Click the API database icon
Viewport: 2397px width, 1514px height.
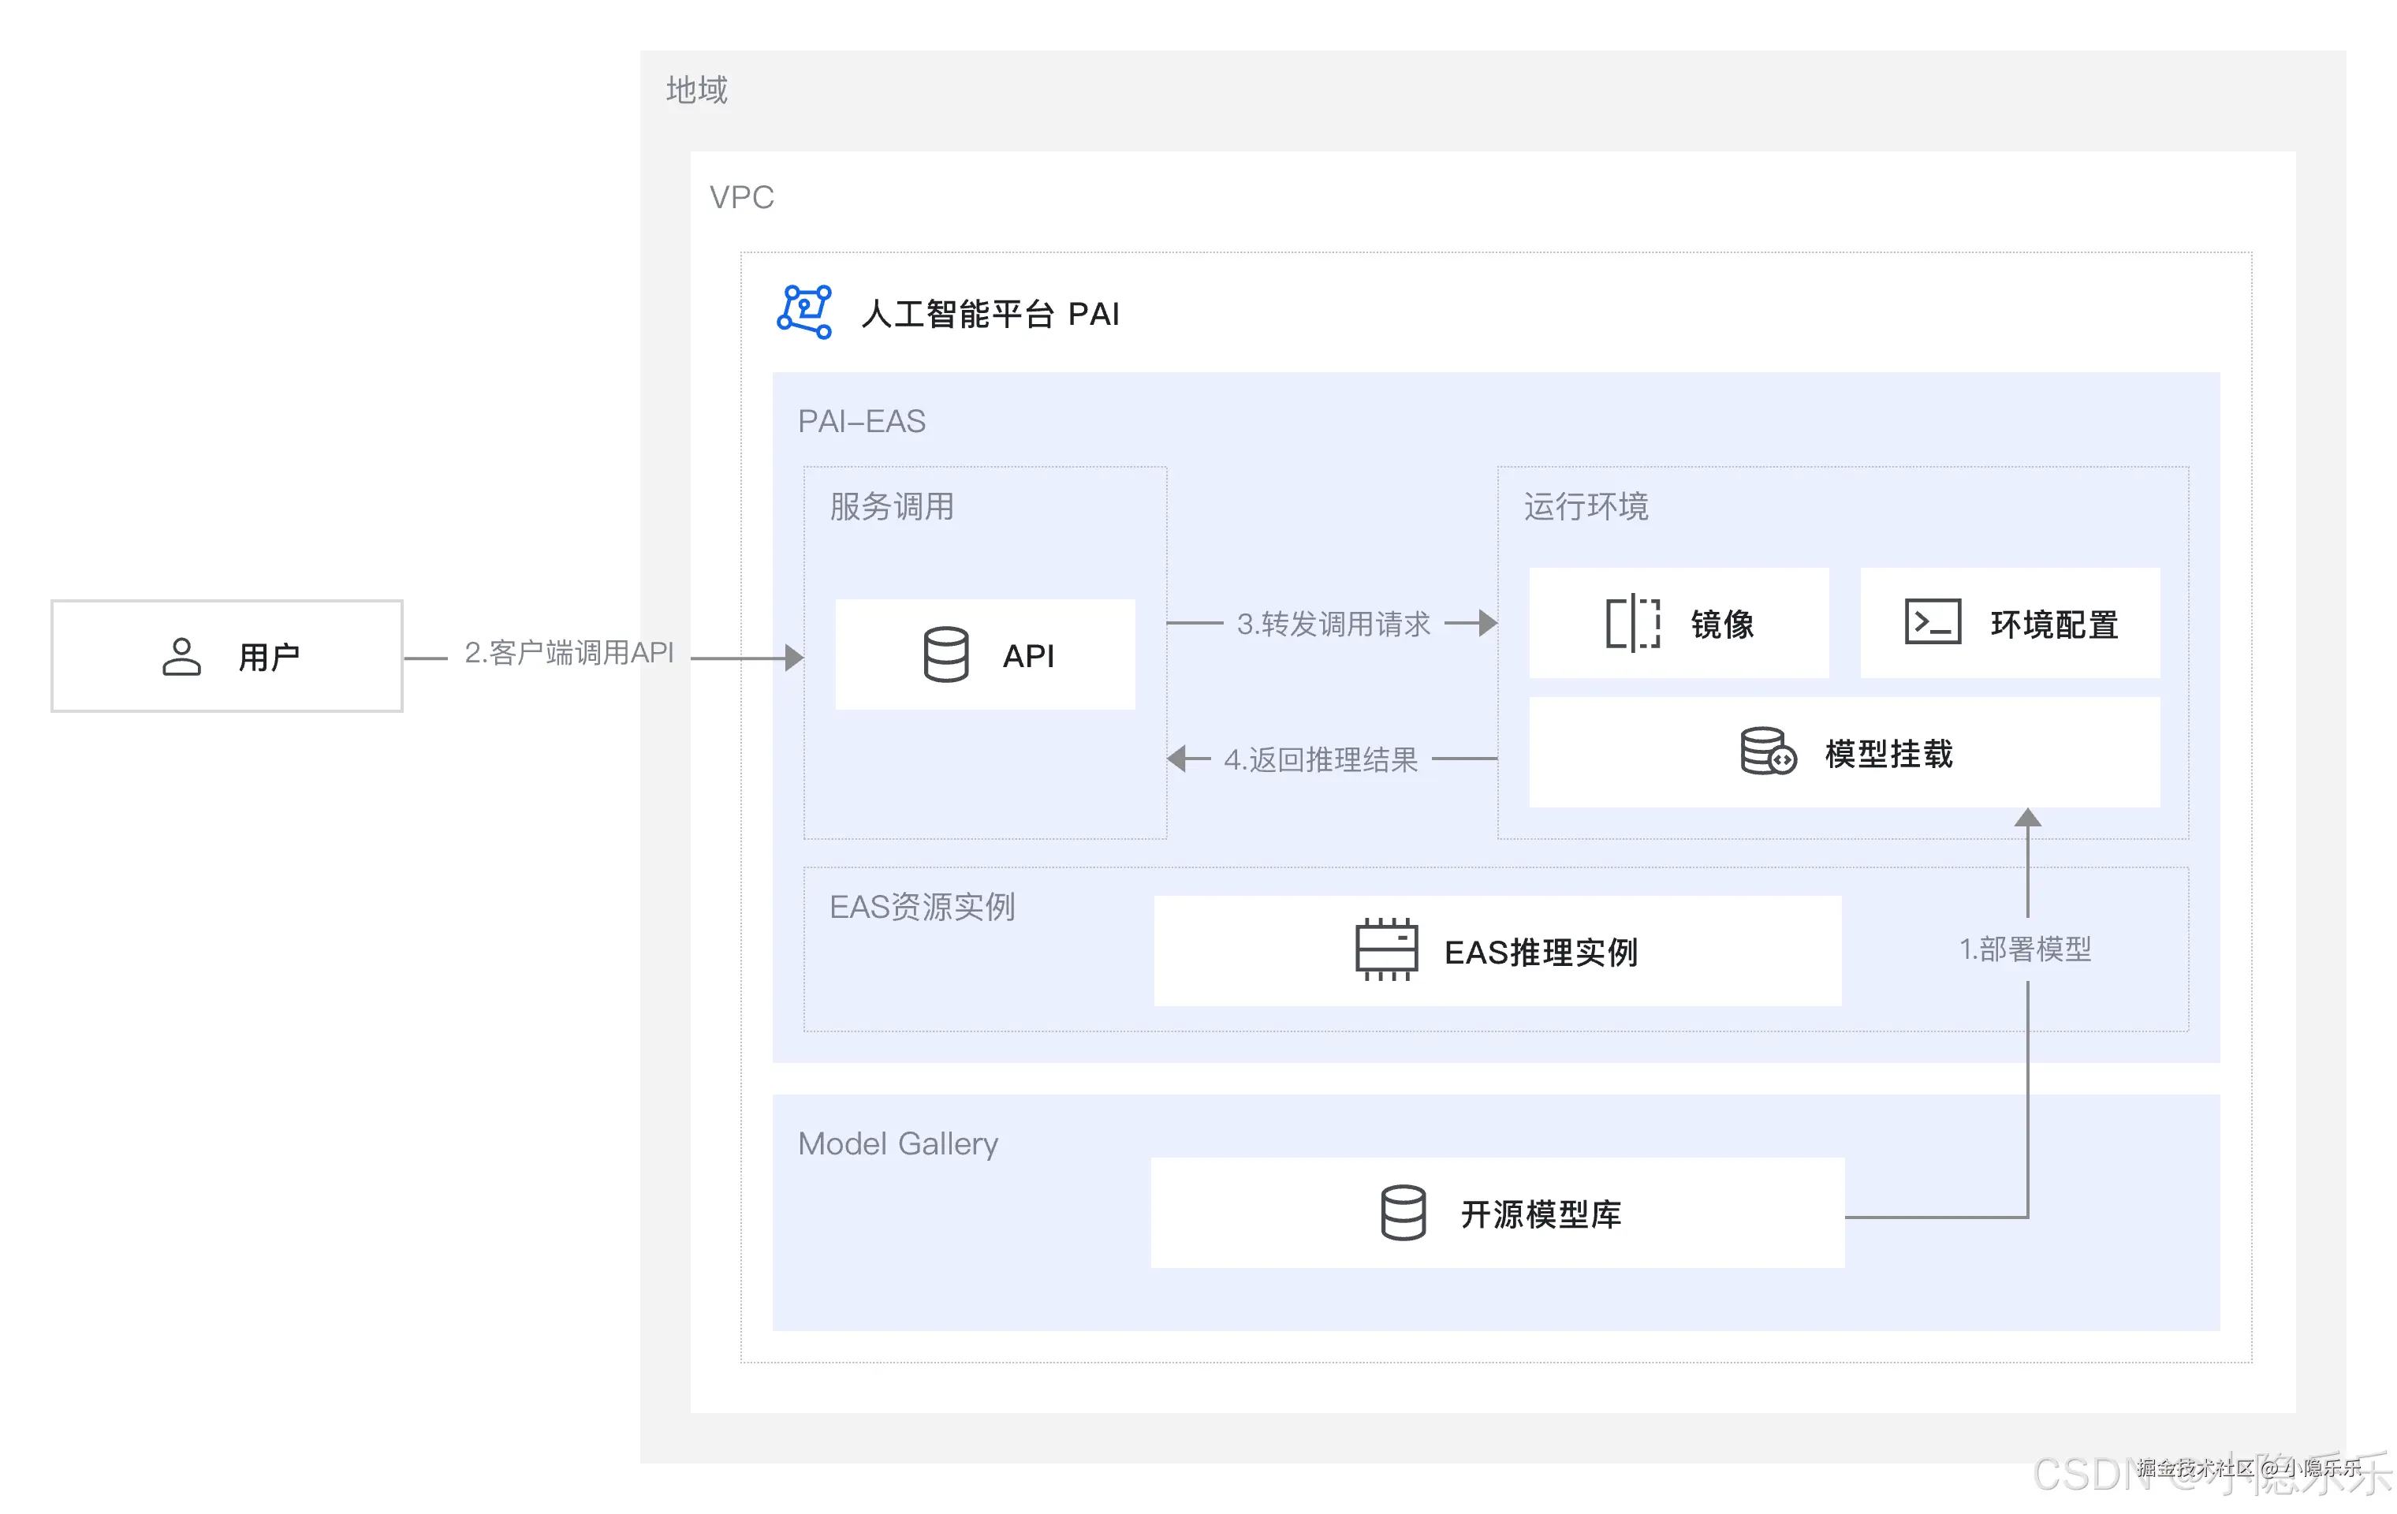point(945,654)
